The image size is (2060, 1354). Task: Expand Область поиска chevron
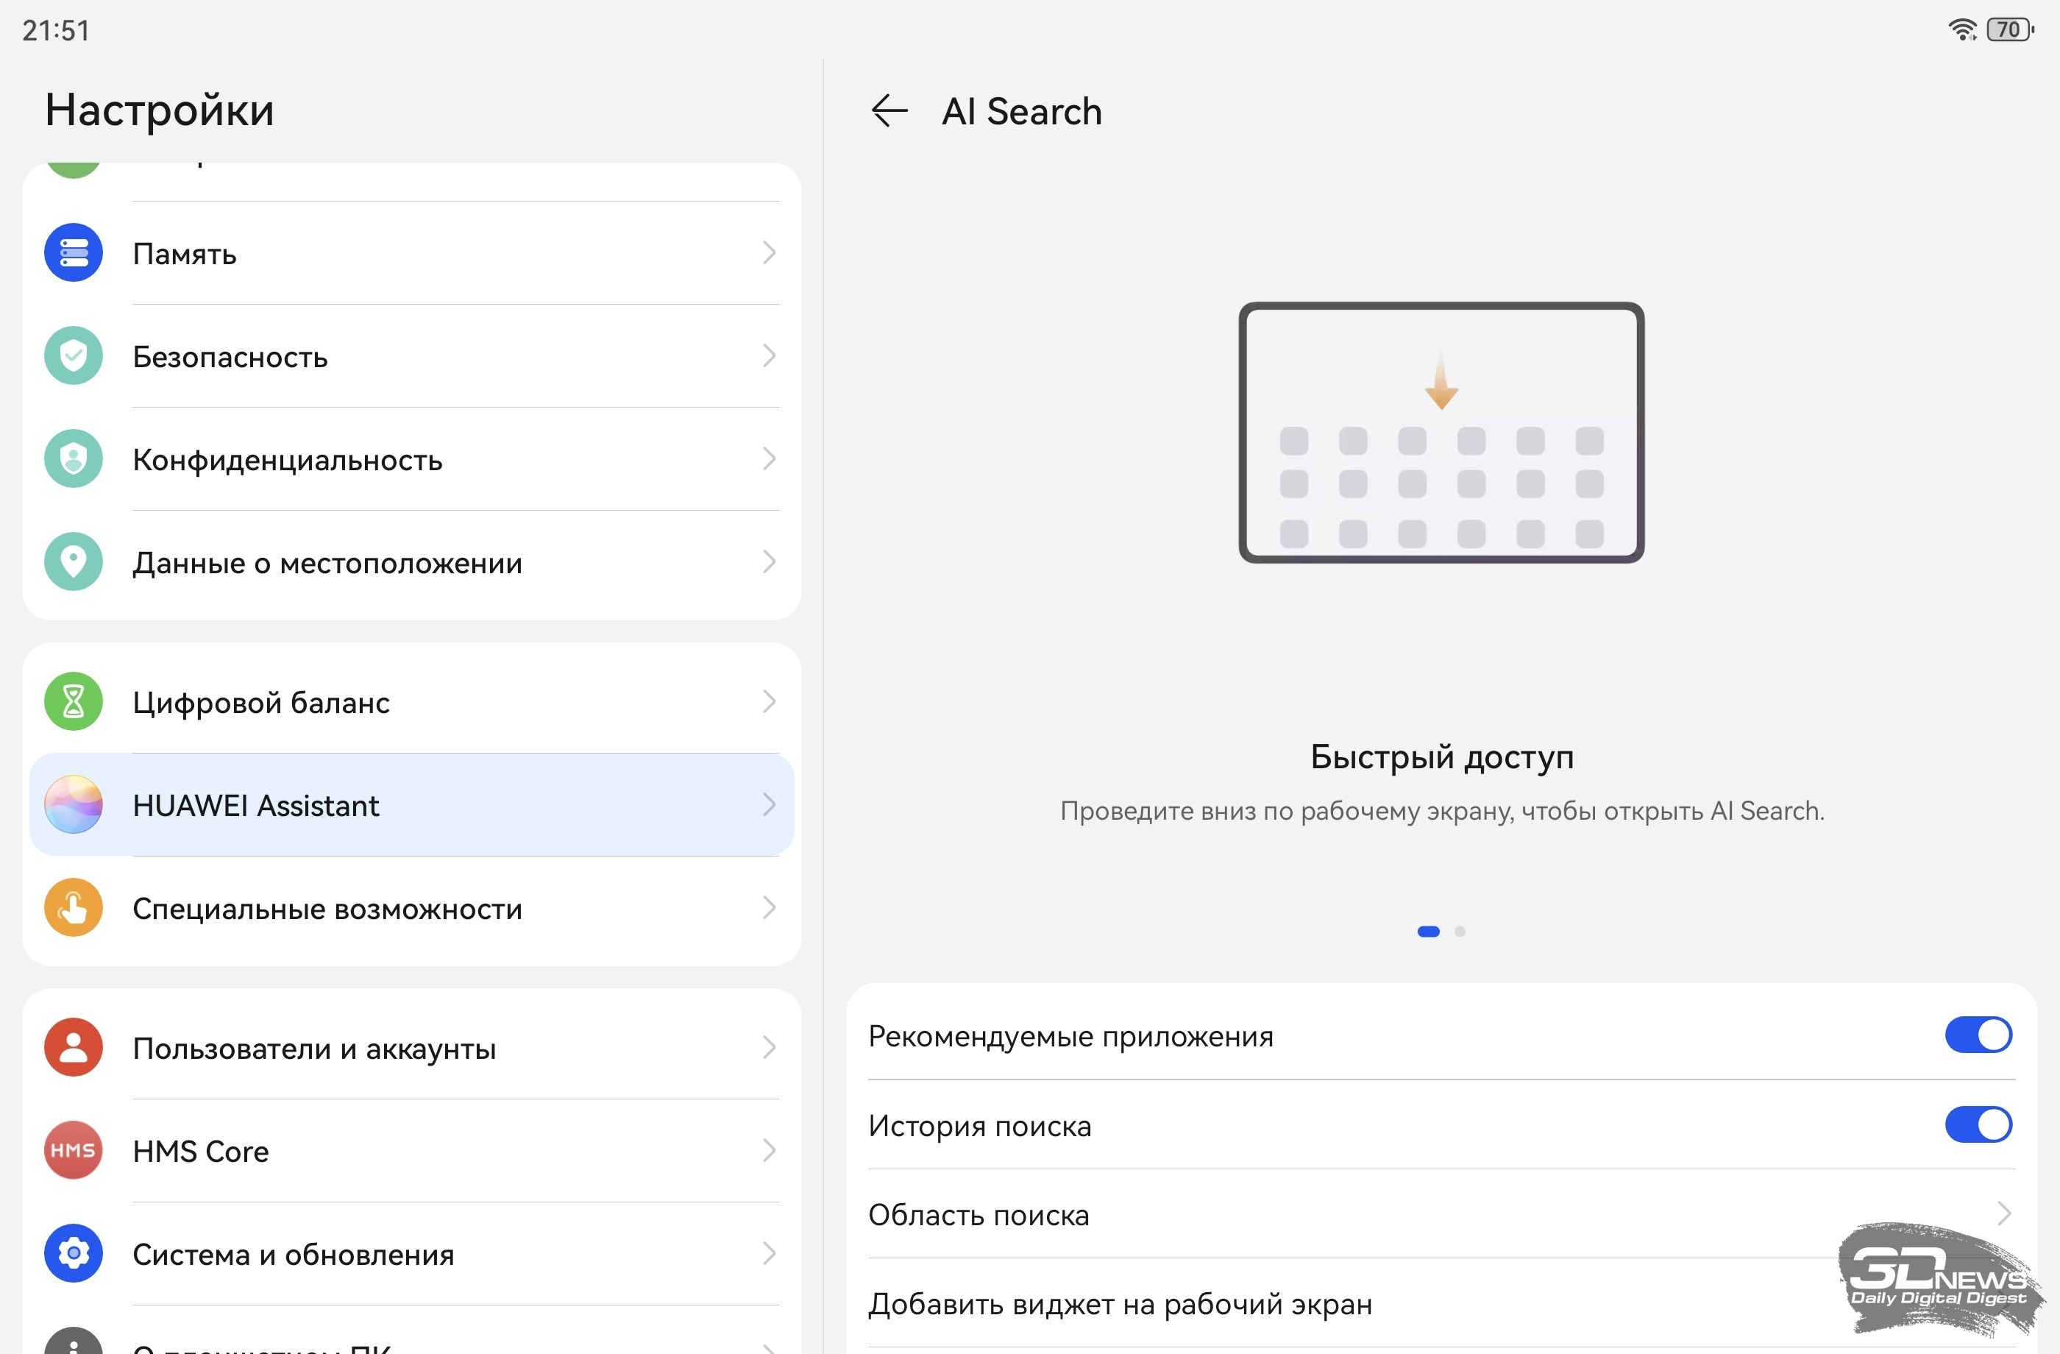click(2004, 1213)
